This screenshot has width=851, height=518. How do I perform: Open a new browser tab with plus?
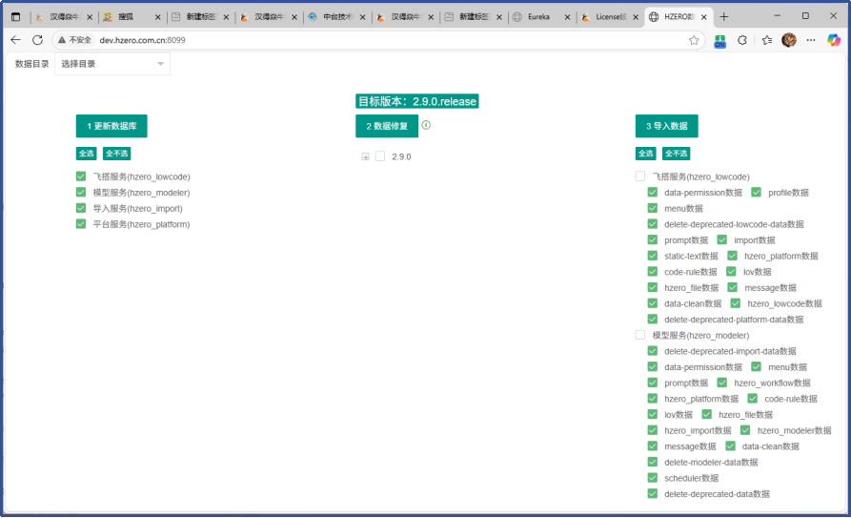(724, 17)
